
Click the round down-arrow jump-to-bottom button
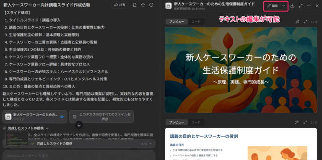pyautogui.click(x=79, y=125)
